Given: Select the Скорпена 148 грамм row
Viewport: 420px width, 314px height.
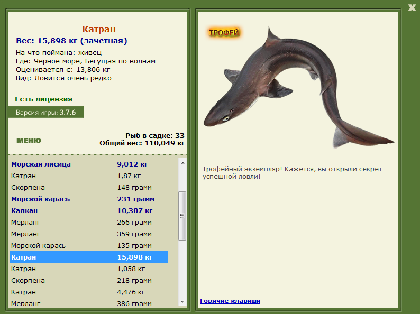Looking at the screenshot, I should pos(89,187).
